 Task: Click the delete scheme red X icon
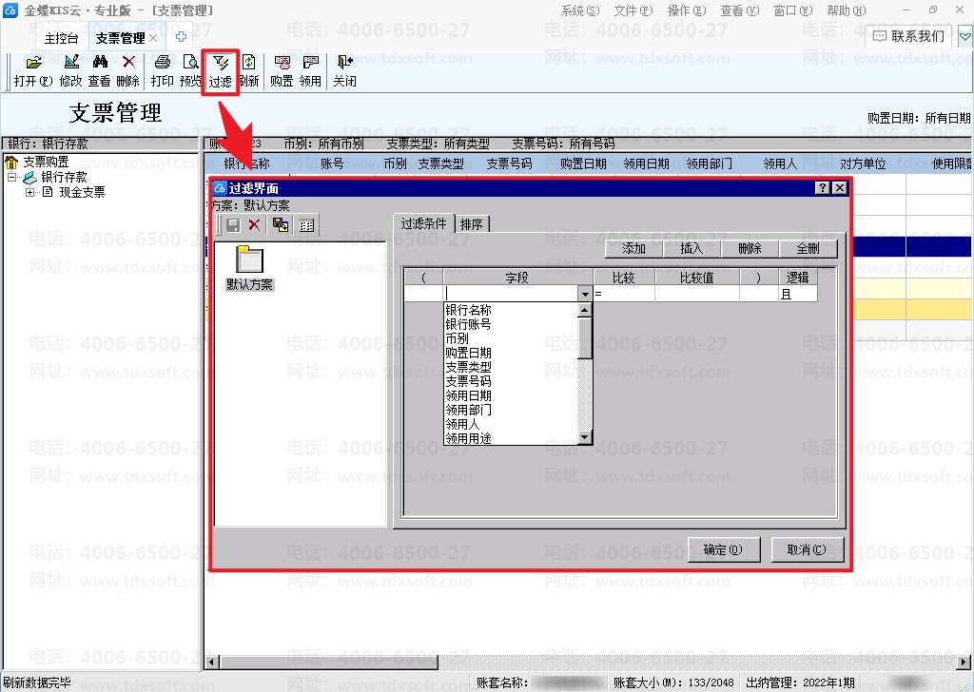[254, 225]
